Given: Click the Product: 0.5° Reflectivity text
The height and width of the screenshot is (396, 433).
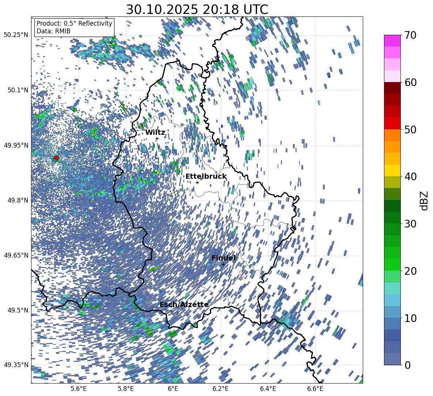Looking at the screenshot, I should pyautogui.click(x=74, y=23).
